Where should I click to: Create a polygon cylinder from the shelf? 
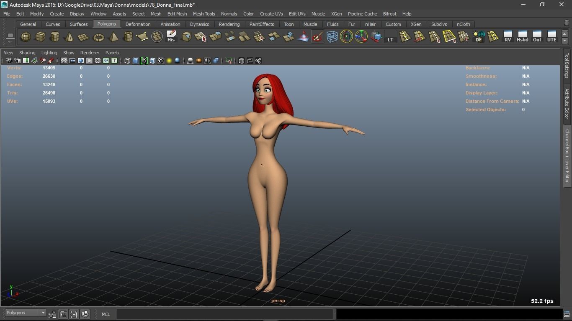[x=55, y=37]
